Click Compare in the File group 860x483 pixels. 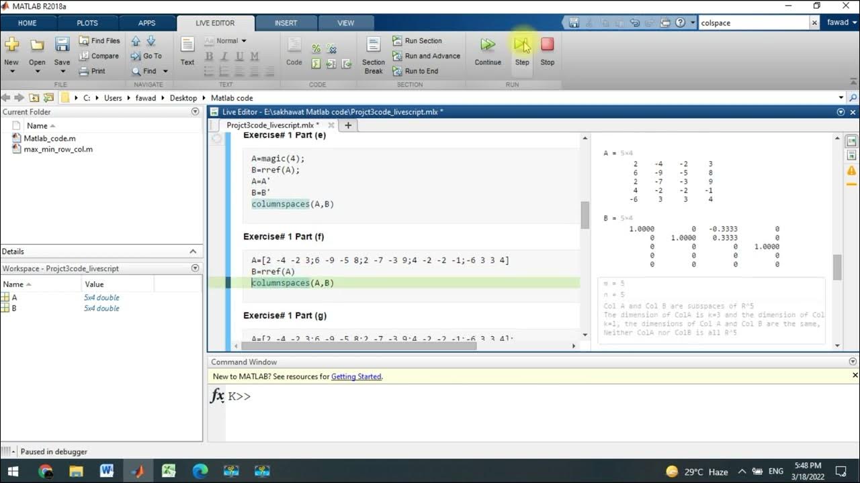(x=98, y=56)
